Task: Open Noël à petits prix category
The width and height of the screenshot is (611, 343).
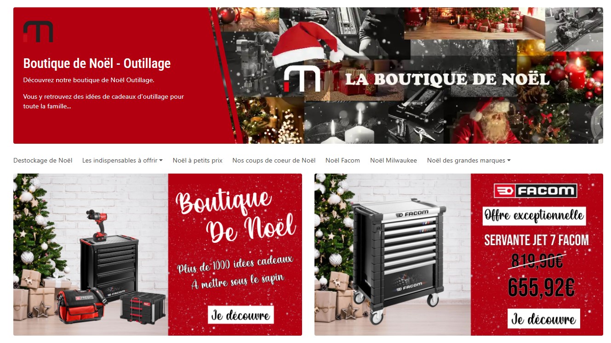Action: point(198,160)
